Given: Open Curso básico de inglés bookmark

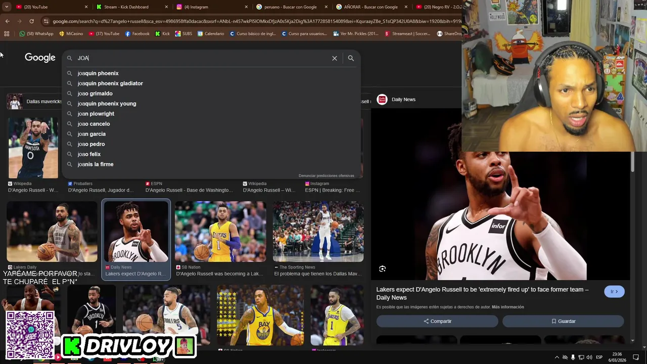Looking at the screenshot, I should [x=253, y=34].
